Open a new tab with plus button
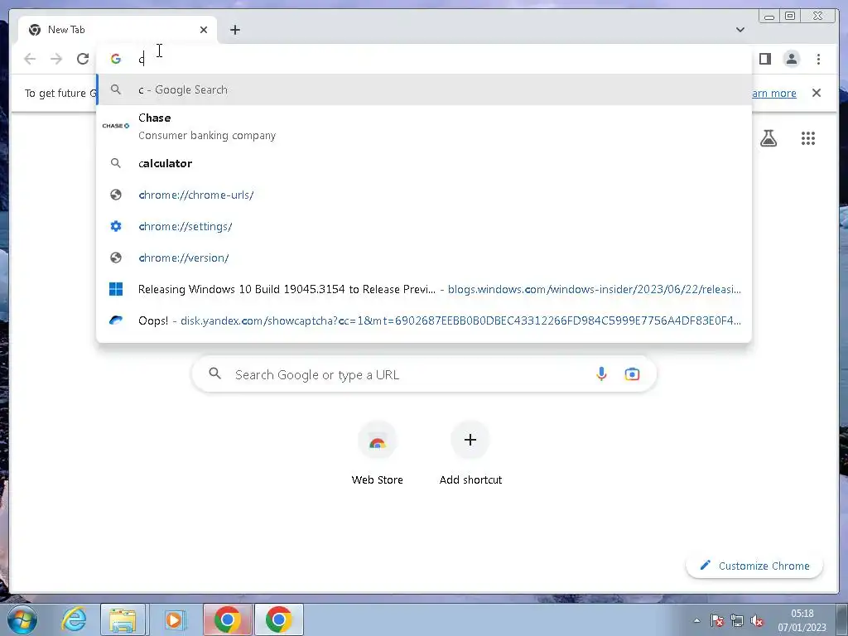The image size is (848, 636). click(234, 30)
